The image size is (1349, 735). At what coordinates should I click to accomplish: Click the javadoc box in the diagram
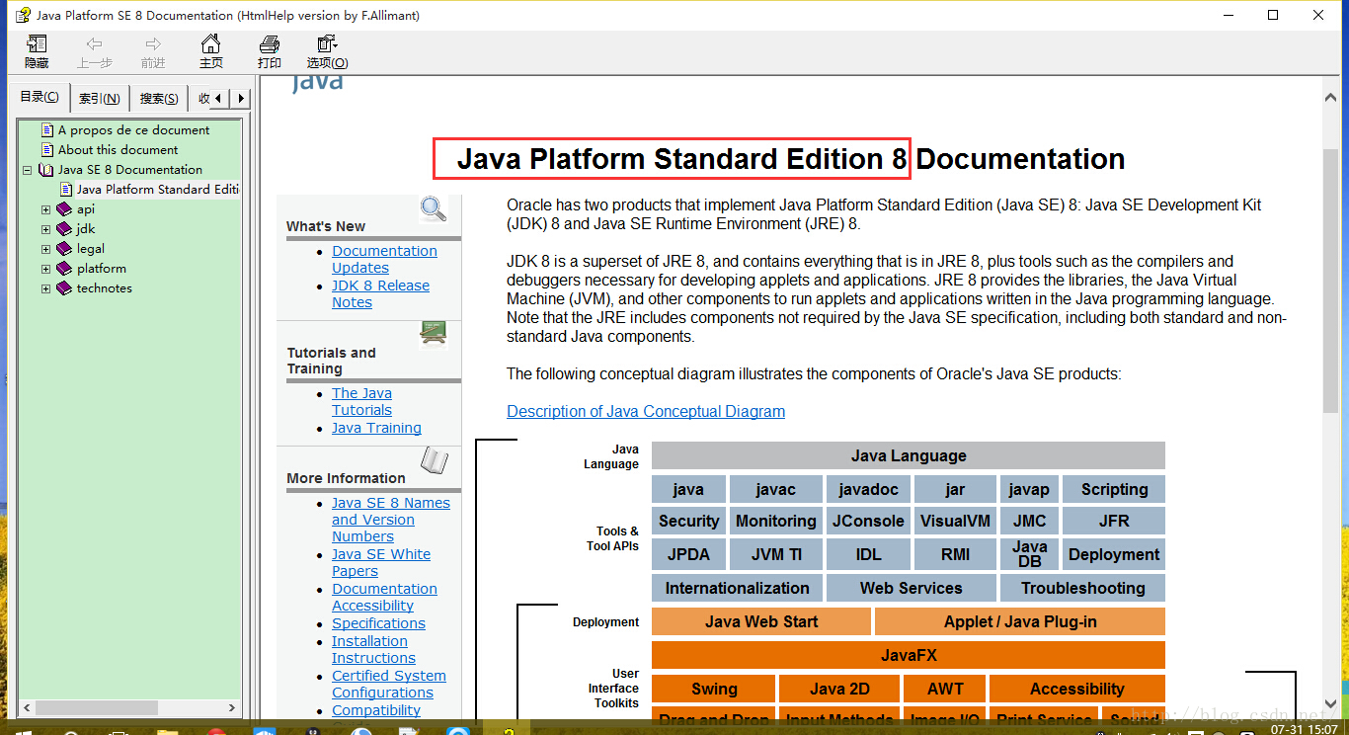(x=868, y=489)
